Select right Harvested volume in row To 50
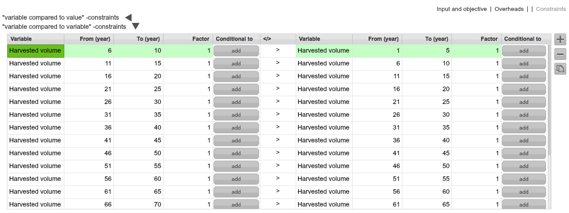This screenshot has height=213, width=569. point(324,166)
